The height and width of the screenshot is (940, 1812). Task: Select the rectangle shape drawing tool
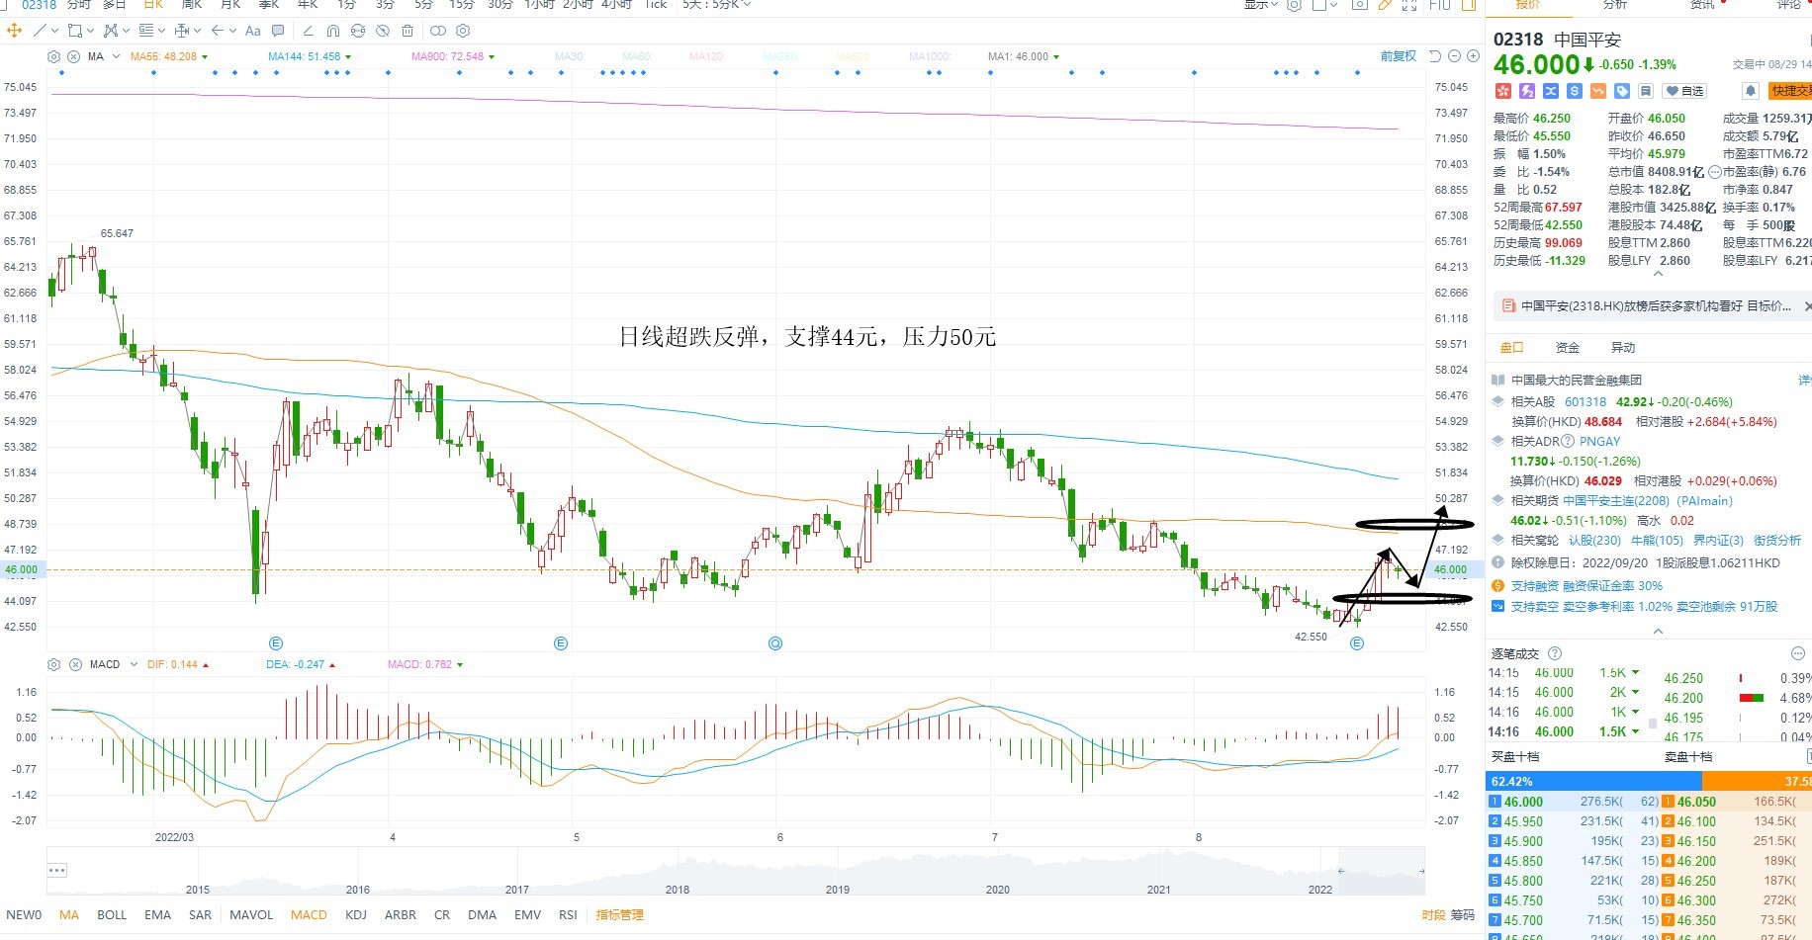coord(74,31)
